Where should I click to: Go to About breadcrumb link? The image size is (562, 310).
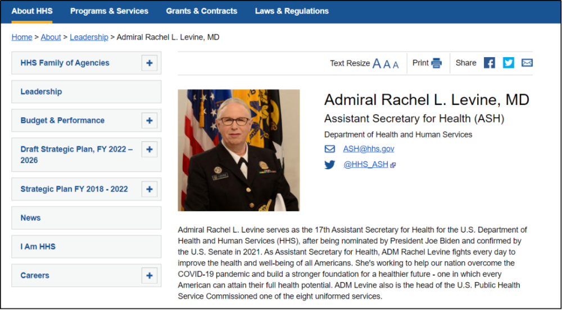click(x=51, y=37)
